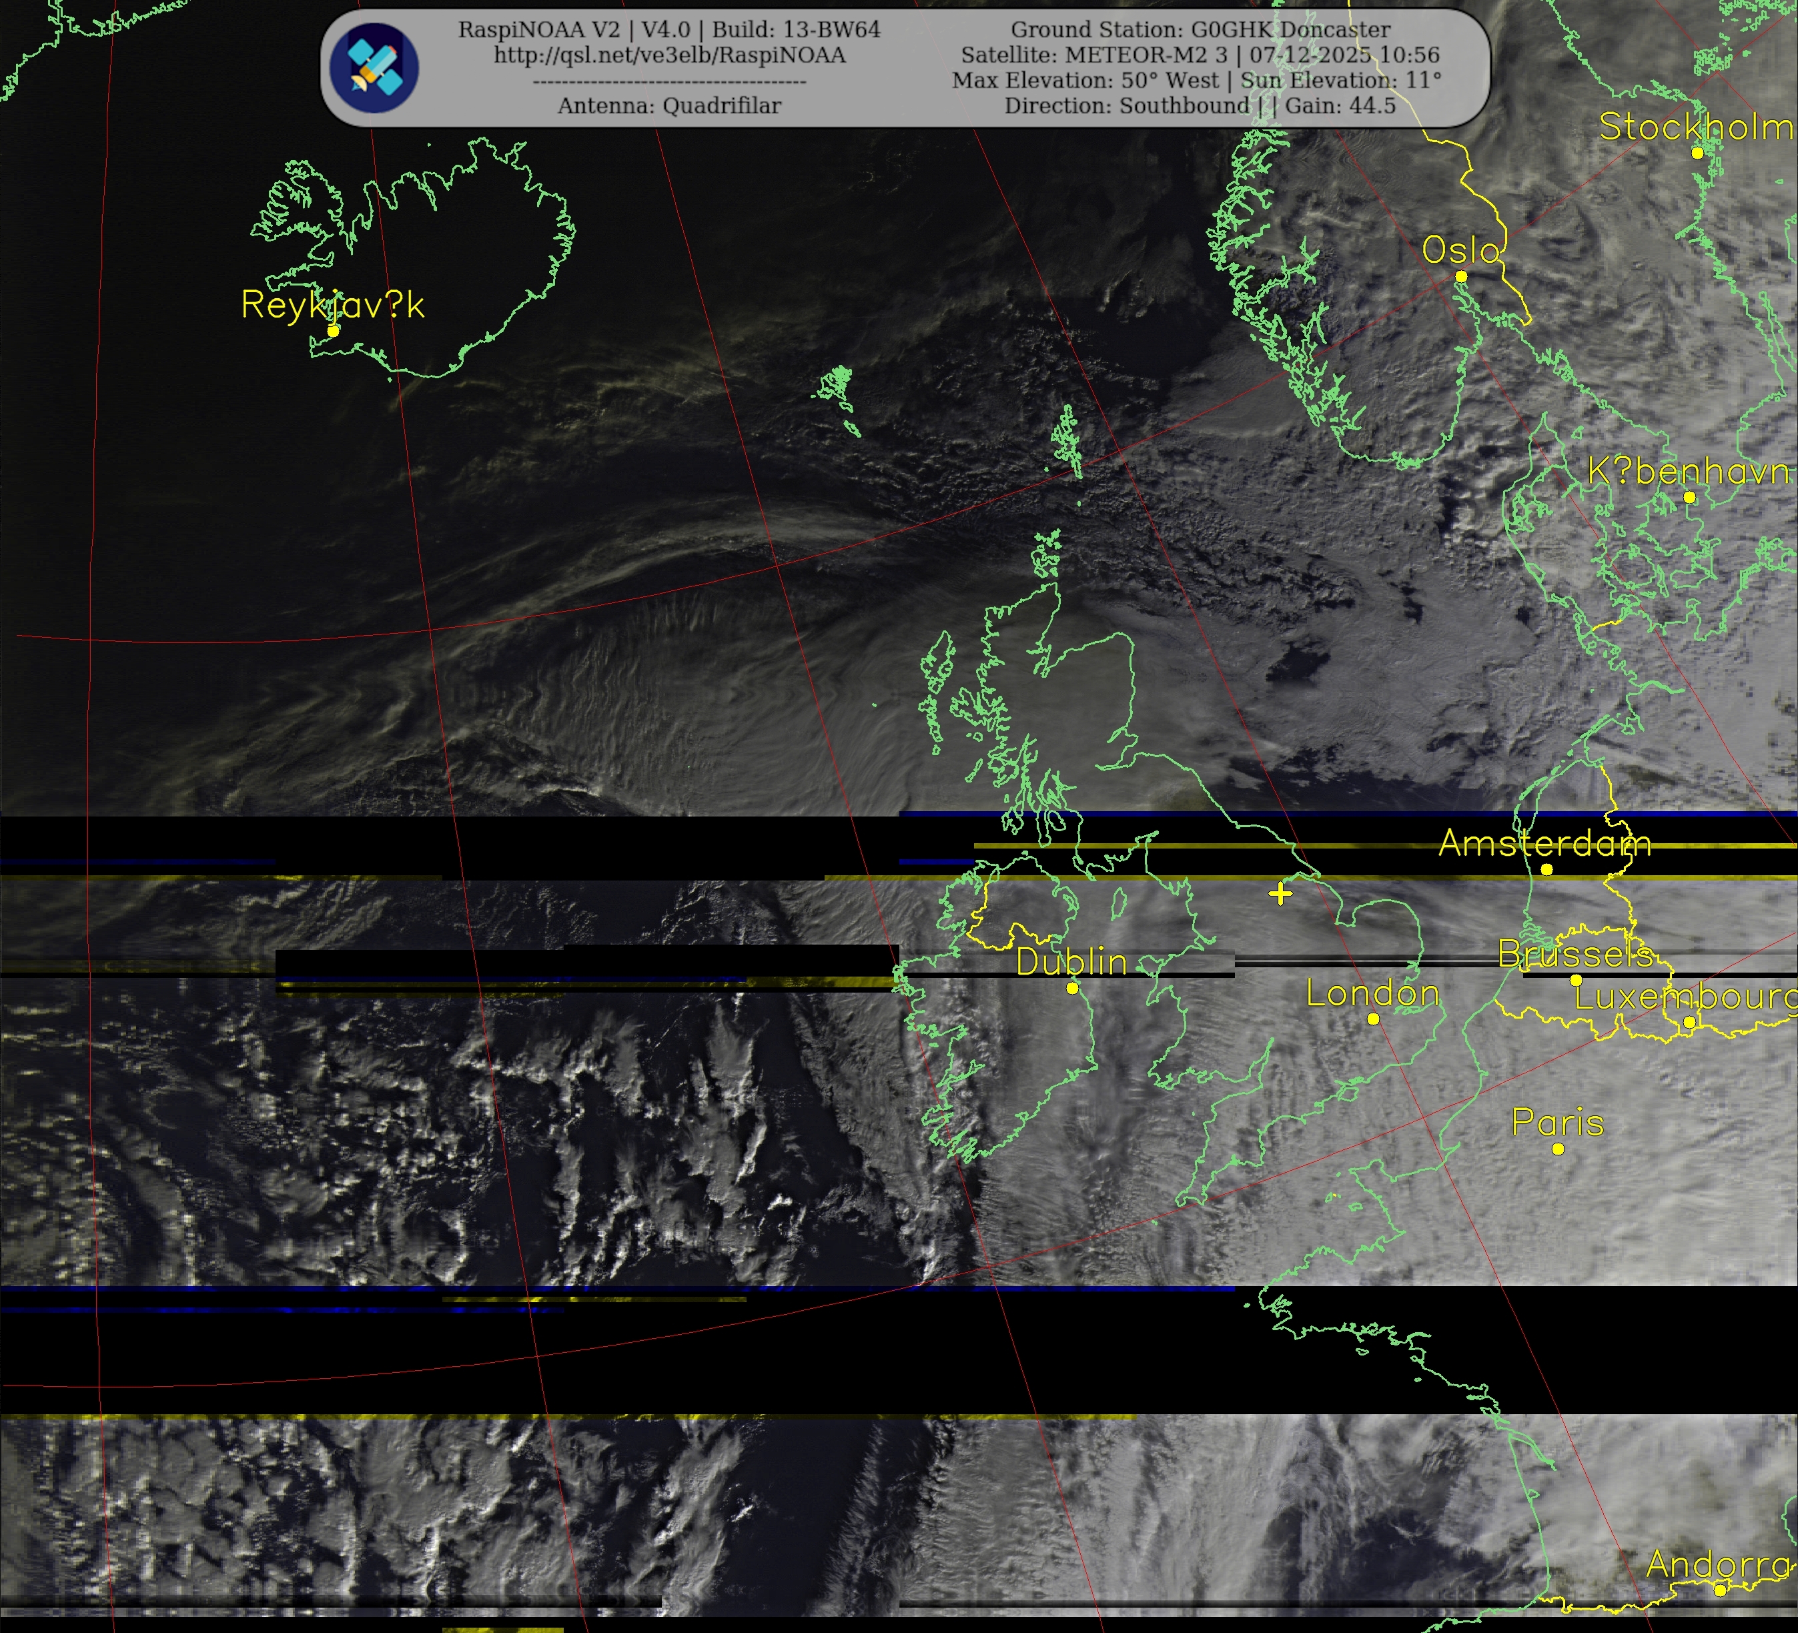Viewport: 1798px width, 1633px height.
Task: Click the Amsterdam city marker dot
Action: pos(1546,869)
